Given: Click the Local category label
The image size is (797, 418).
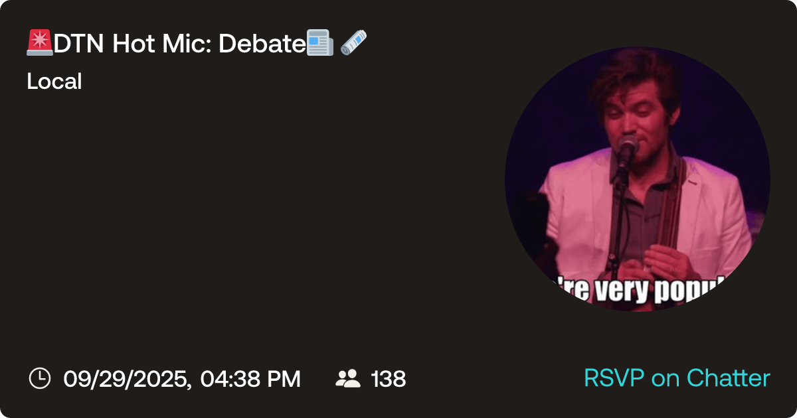Looking at the screenshot, I should click(54, 82).
